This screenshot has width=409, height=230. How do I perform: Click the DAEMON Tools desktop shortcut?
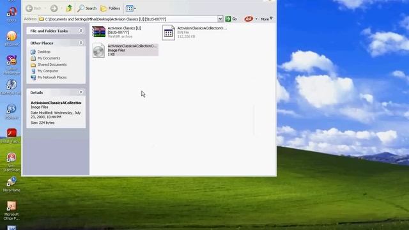[x=12, y=87]
